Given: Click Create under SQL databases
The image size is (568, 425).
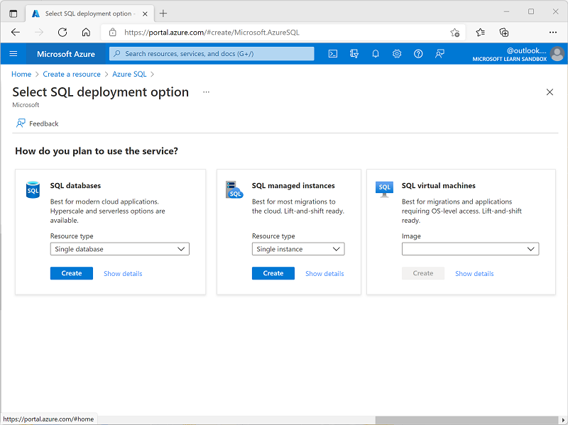Looking at the screenshot, I should tap(72, 273).
